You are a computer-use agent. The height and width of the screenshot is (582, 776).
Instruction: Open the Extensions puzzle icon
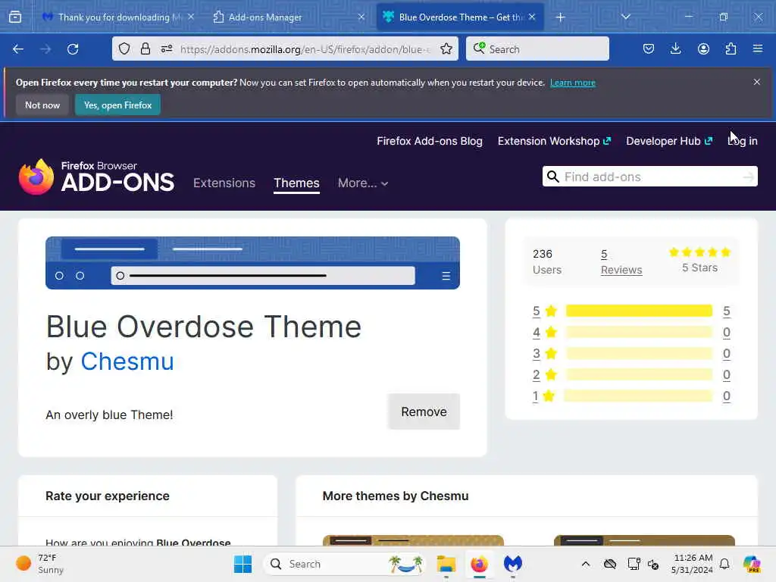[x=731, y=48]
